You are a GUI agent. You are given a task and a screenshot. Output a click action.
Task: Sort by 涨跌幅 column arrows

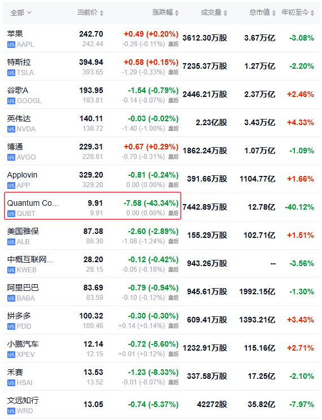click(x=177, y=12)
